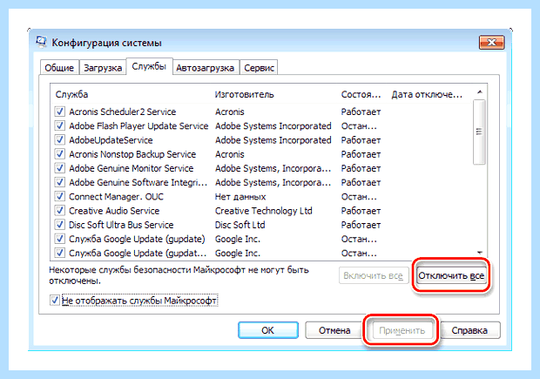Toggle Adobe Genuine Software Integrity checkbox

[x=59, y=182]
